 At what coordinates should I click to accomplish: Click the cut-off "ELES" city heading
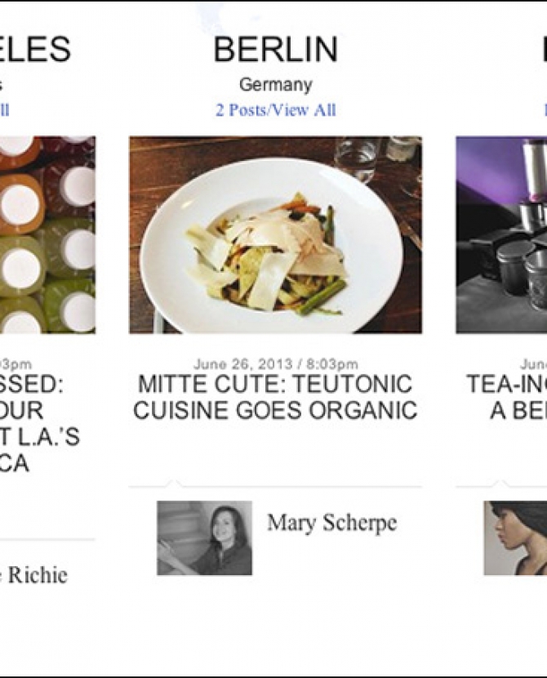36,50
